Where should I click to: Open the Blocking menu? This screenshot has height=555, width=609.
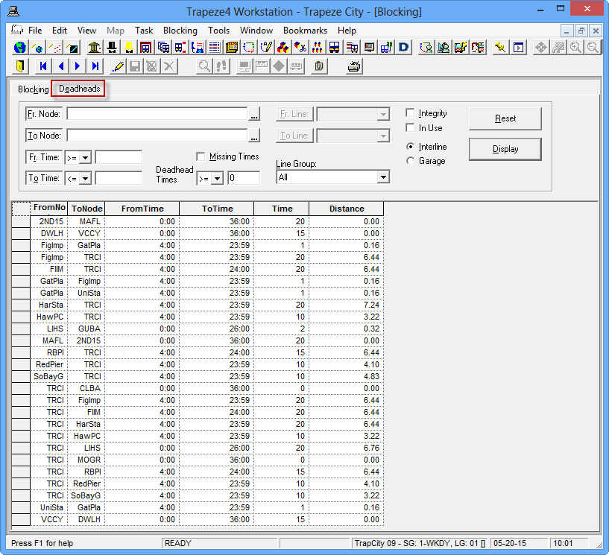(x=180, y=31)
